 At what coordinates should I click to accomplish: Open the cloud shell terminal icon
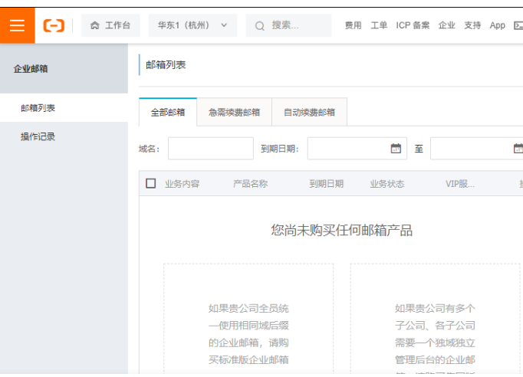[x=518, y=25]
